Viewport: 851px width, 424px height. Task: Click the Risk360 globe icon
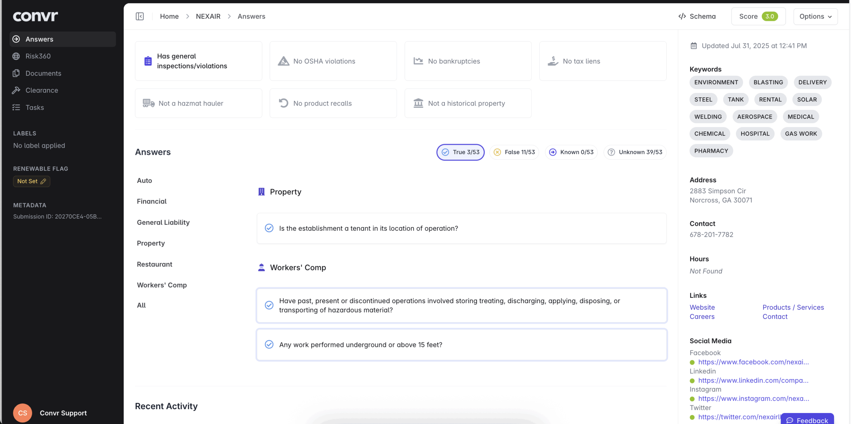click(x=16, y=56)
